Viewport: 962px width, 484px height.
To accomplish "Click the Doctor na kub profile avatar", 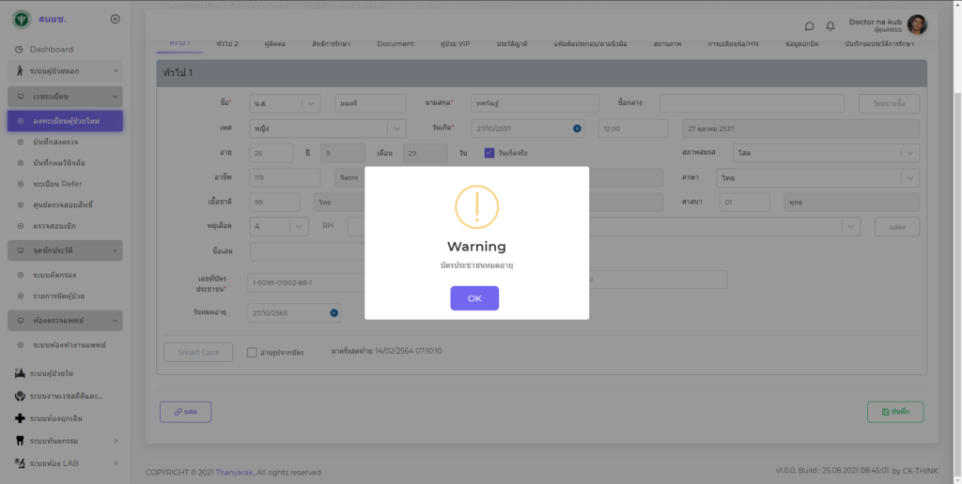I will click(x=917, y=25).
